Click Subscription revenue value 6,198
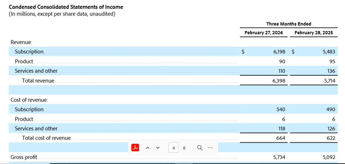The width and height of the screenshot is (345, 164). pyautogui.click(x=279, y=52)
